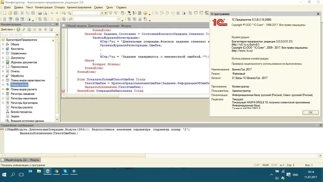
Task: Open the Outlook taskbar icon
Action: click(x=30, y=171)
